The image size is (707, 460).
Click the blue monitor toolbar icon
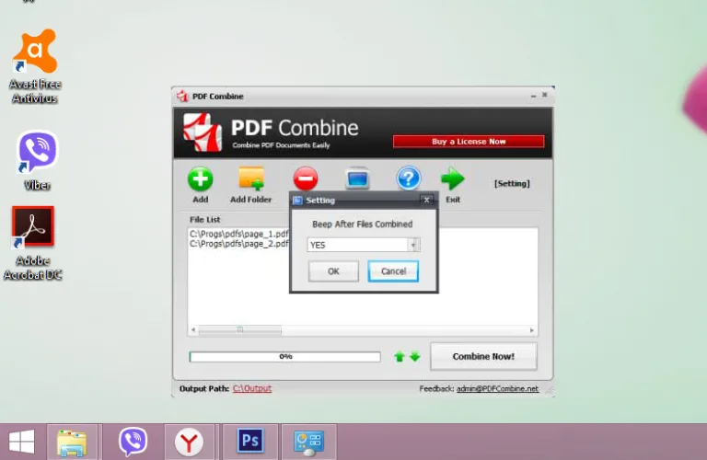pos(357,178)
